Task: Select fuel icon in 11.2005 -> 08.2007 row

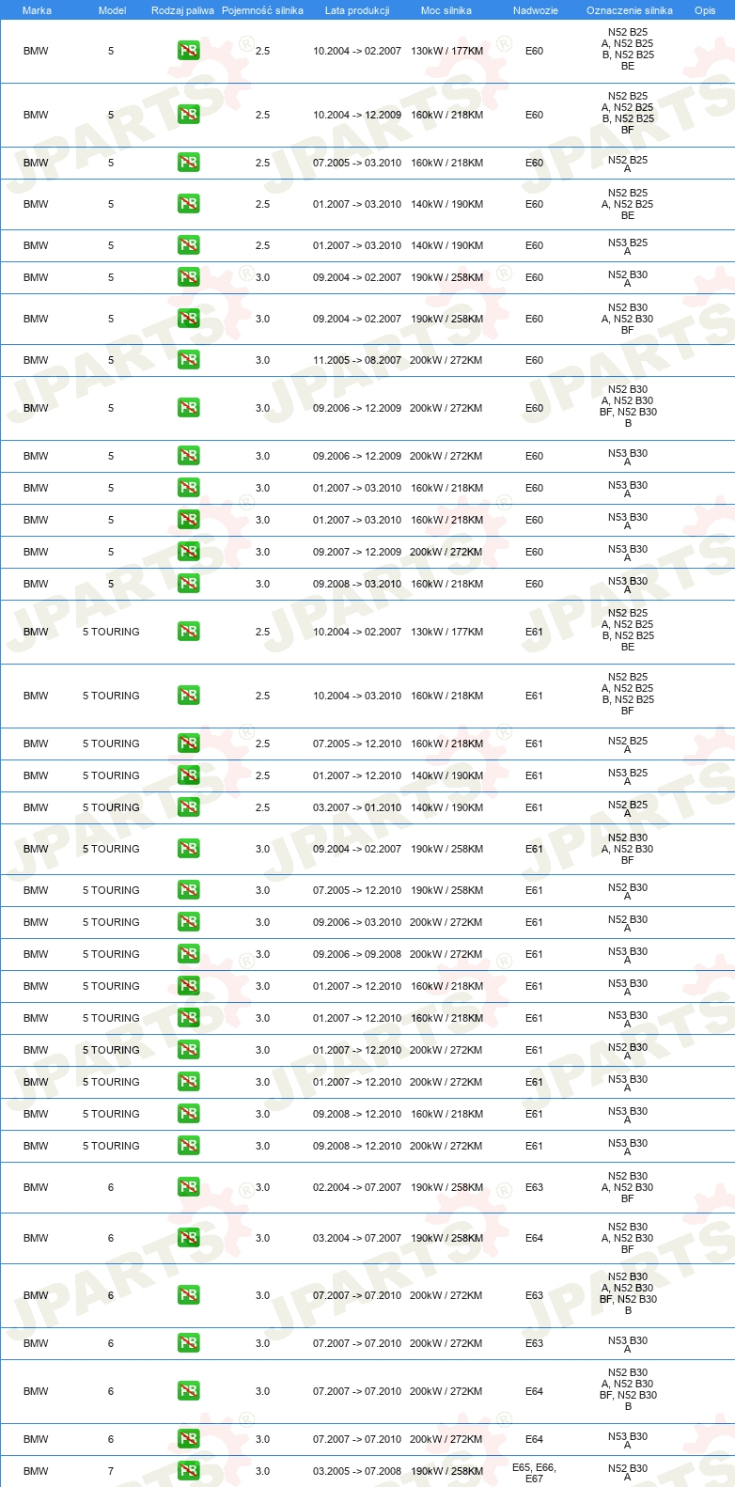Action: click(188, 360)
